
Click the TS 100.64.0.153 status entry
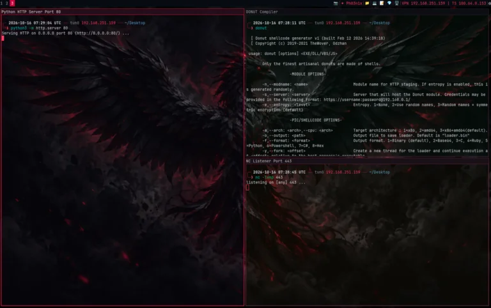pyautogui.click(x=469, y=3)
